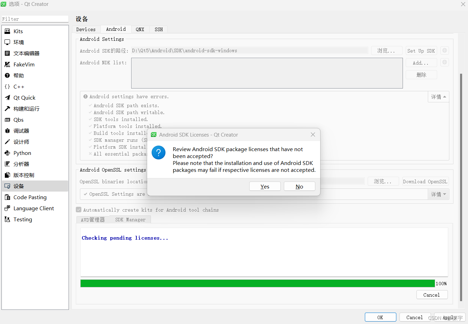Select Language Client in the options list
Image resolution: width=468 pixels, height=324 pixels.
point(35,208)
